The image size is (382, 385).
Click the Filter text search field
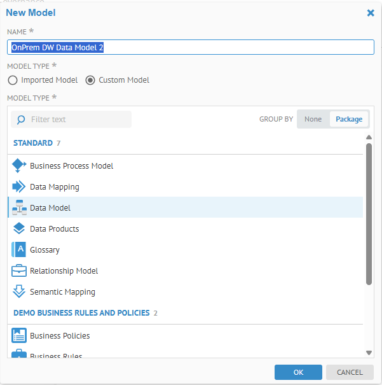pyautogui.click(x=76, y=119)
